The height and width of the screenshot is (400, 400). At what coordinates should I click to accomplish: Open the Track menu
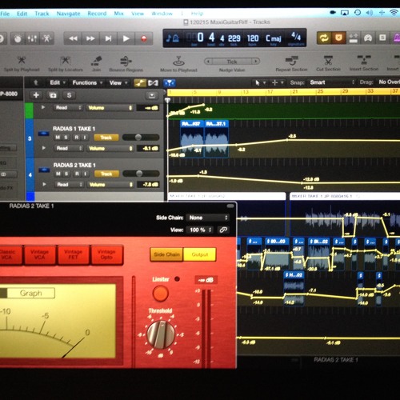(x=42, y=14)
